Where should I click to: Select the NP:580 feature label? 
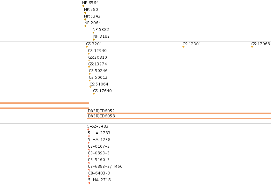91,10
